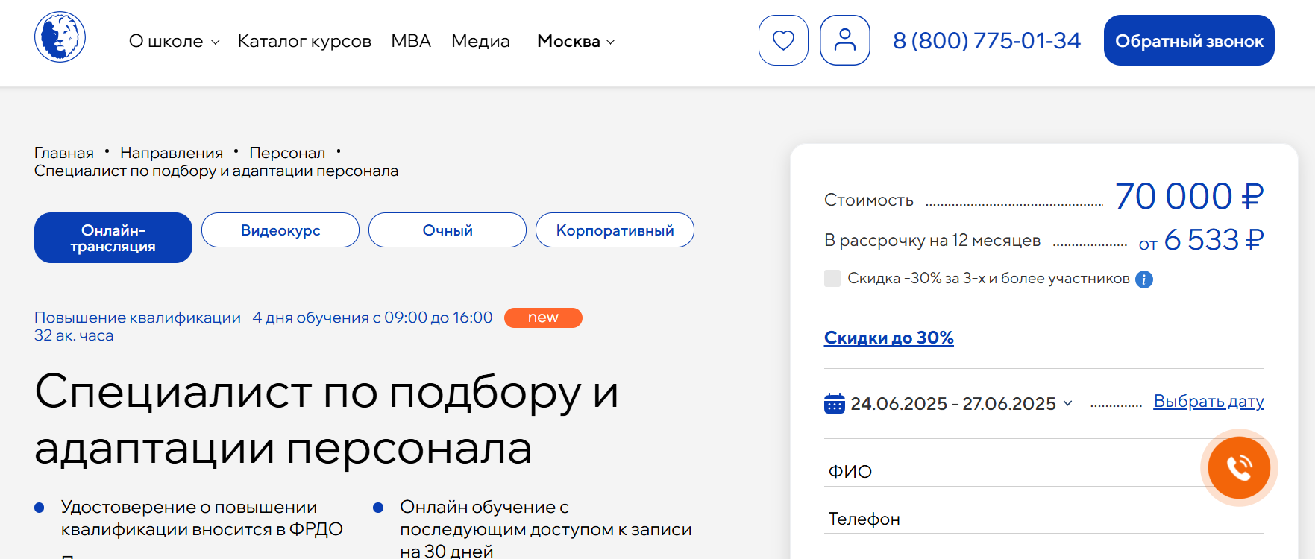
Task: Go to the MBA menu item
Action: coord(411,42)
